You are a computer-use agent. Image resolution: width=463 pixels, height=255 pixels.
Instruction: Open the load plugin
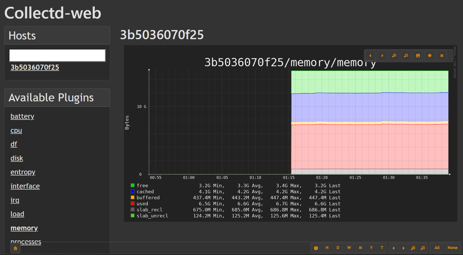17,214
